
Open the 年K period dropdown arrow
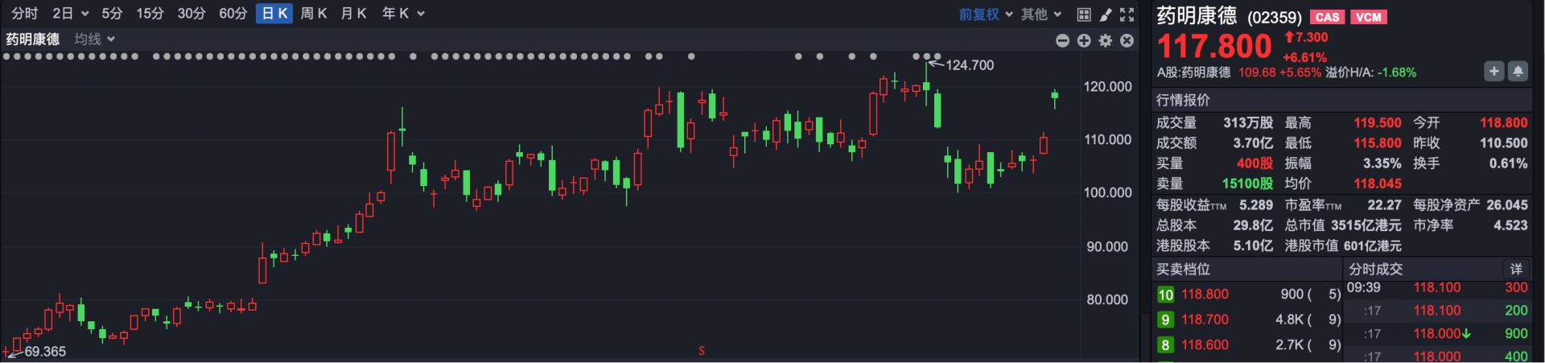click(421, 14)
